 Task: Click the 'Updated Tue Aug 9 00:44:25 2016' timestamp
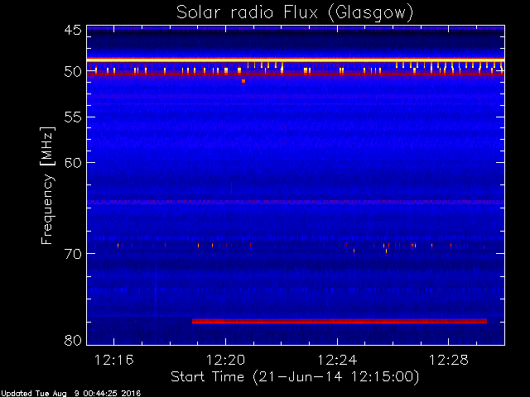(x=70, y=394)
